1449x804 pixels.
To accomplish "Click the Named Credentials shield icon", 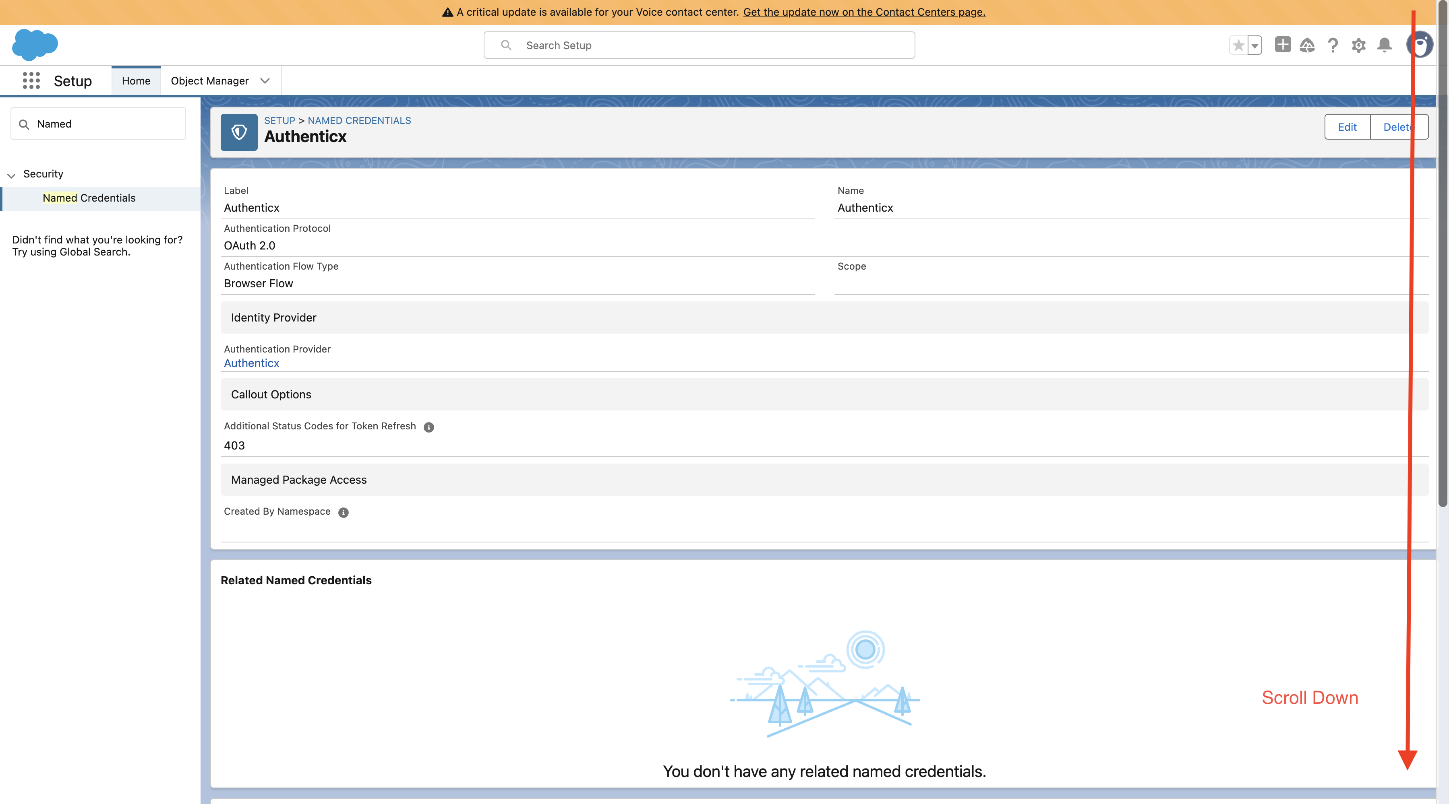I will coord(239,132).
